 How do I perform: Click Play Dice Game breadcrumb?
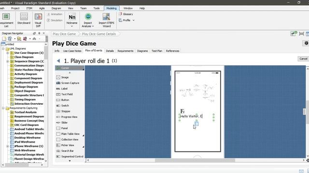coord(64,34)
